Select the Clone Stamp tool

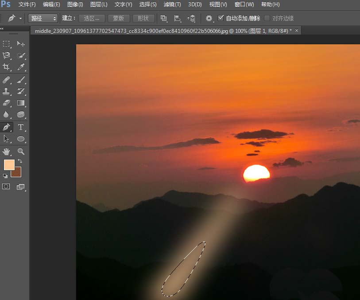[6, 92]
